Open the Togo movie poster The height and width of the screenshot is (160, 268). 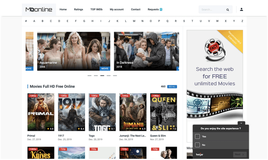click(x=102, y=112)
